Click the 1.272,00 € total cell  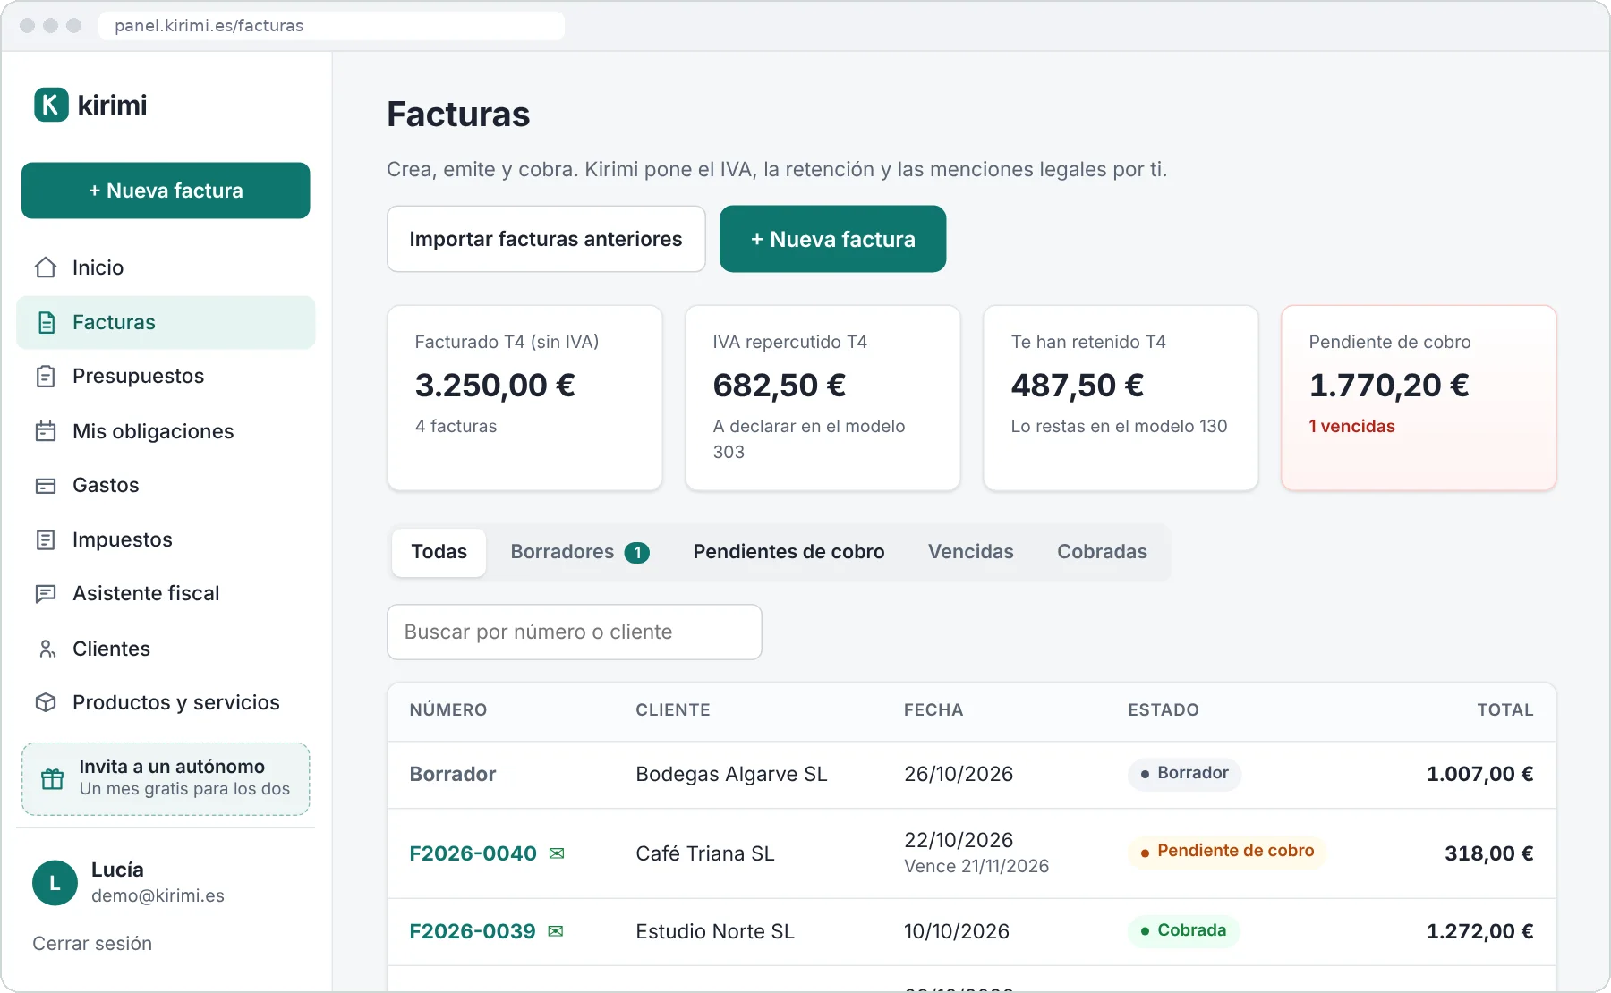pos(1480,931)
